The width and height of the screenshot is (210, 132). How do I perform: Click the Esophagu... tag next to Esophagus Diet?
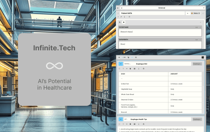(197, 64)
